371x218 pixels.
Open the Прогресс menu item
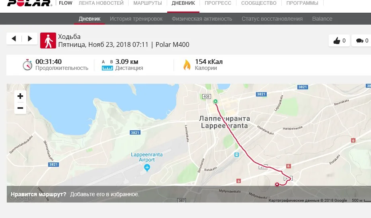click(218, 3)
